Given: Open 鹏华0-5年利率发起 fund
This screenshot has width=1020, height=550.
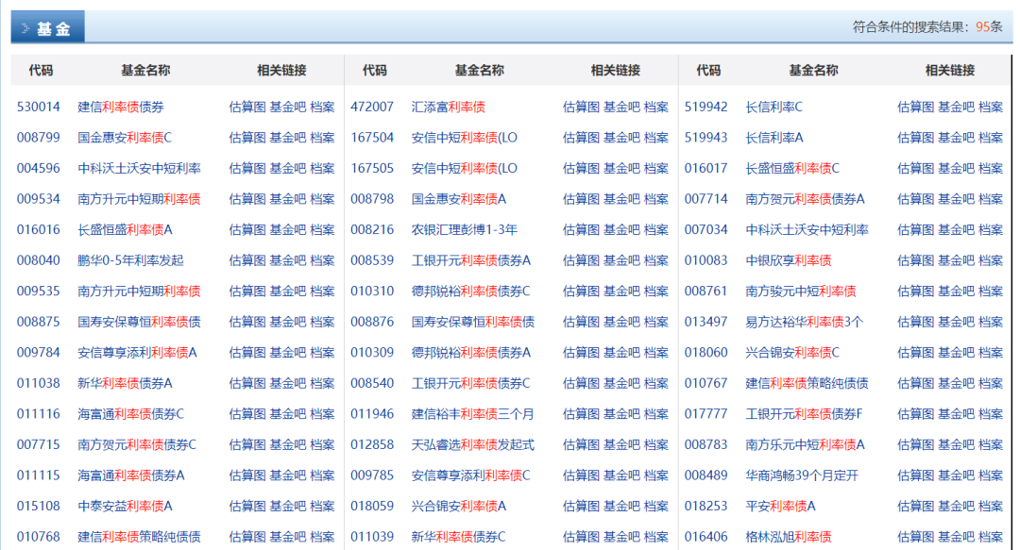Looking at the screenshot, I should pyautogui.click(x=130, y=260).
